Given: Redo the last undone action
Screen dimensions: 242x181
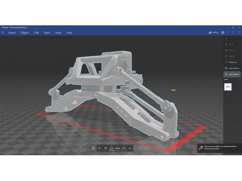Looking at the screenshot, I should click(239, 32).
